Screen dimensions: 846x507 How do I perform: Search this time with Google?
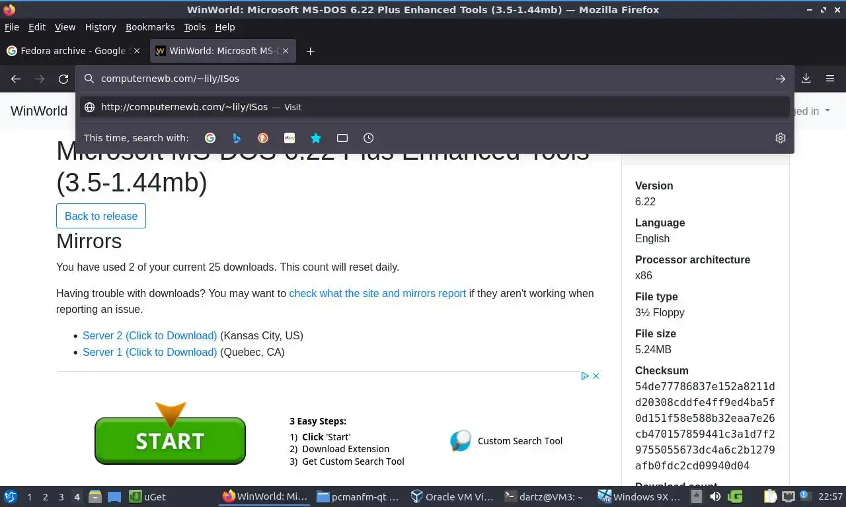coord(210,138)
